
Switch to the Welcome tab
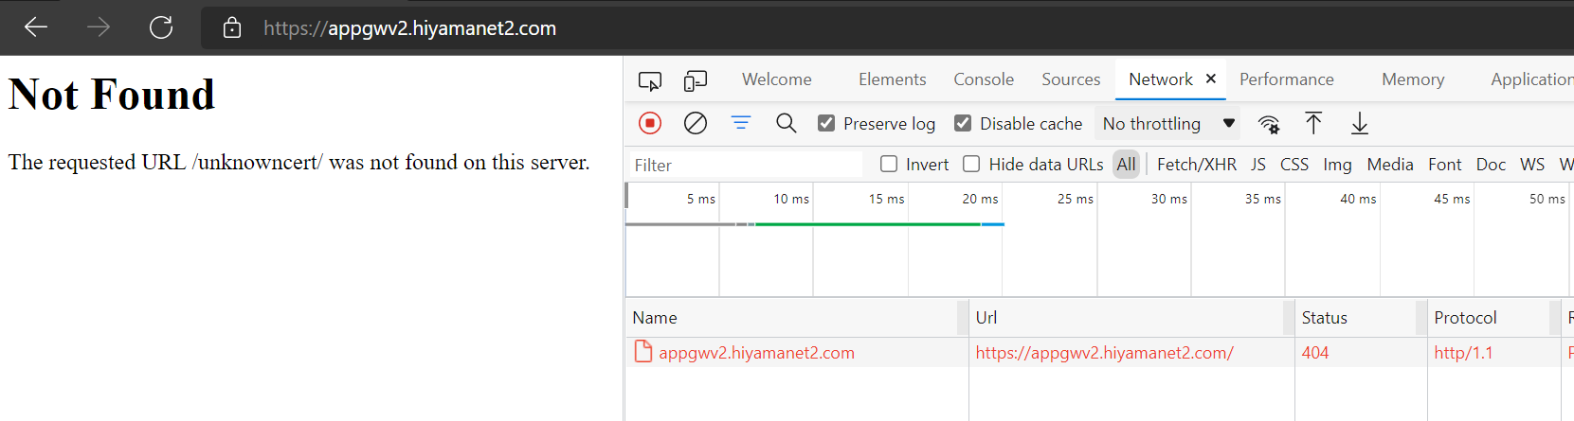click(777, 79)
